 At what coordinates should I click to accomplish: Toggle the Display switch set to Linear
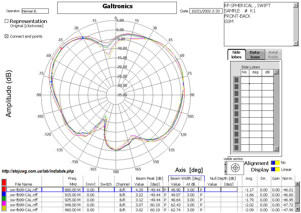tap(275, 169)
